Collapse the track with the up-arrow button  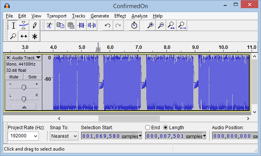pos(24,107)
